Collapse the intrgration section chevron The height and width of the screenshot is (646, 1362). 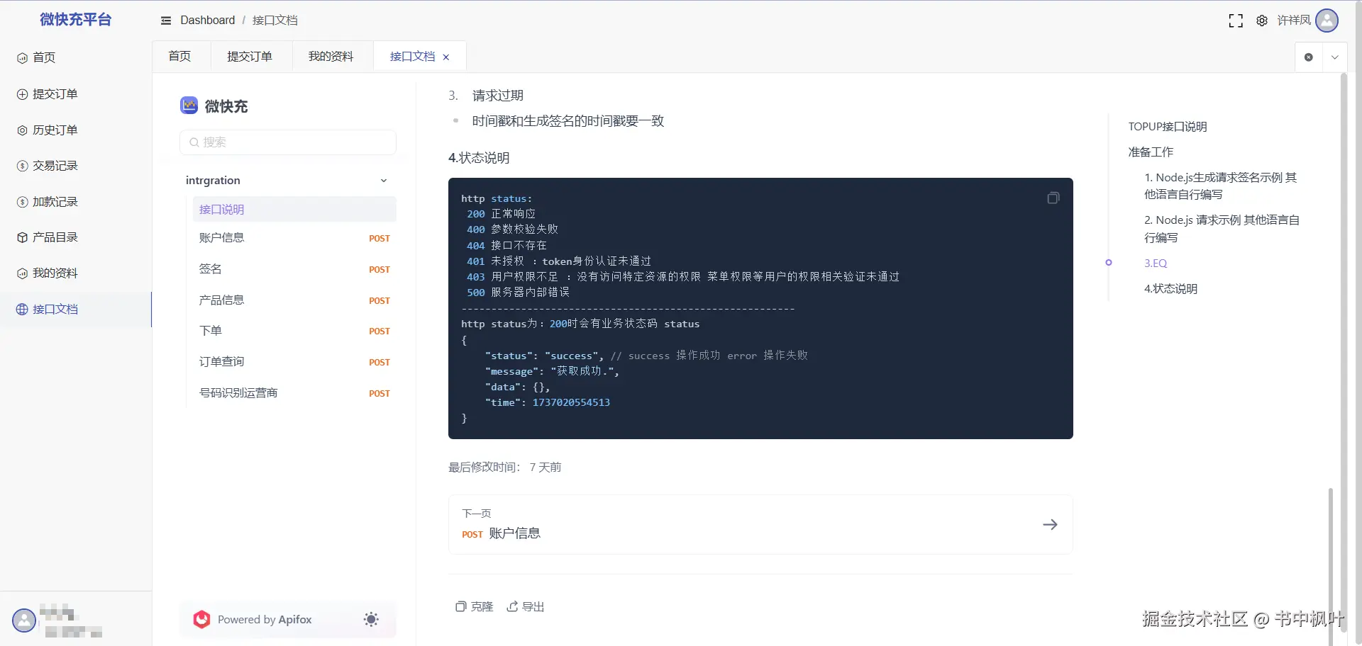point(384,181)
